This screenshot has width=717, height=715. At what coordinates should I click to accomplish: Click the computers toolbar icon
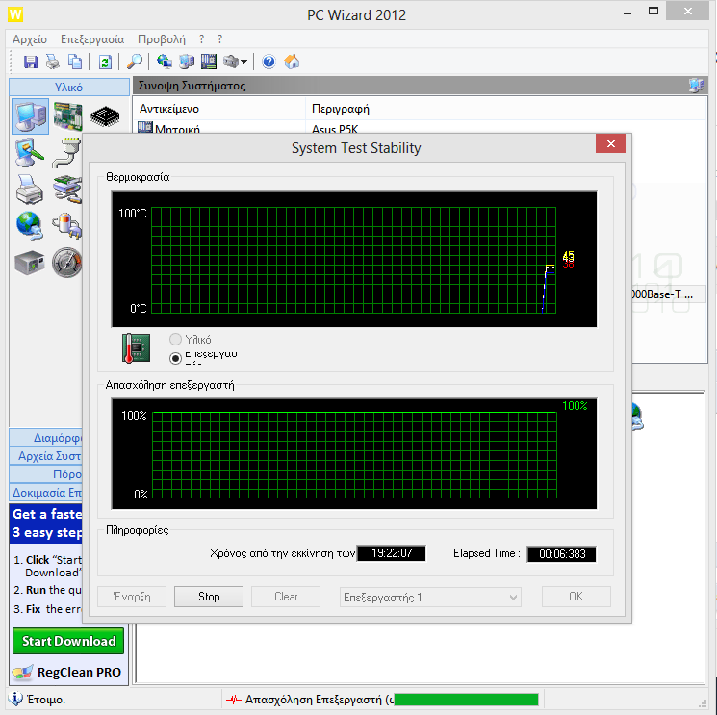(x=186, y=62)
